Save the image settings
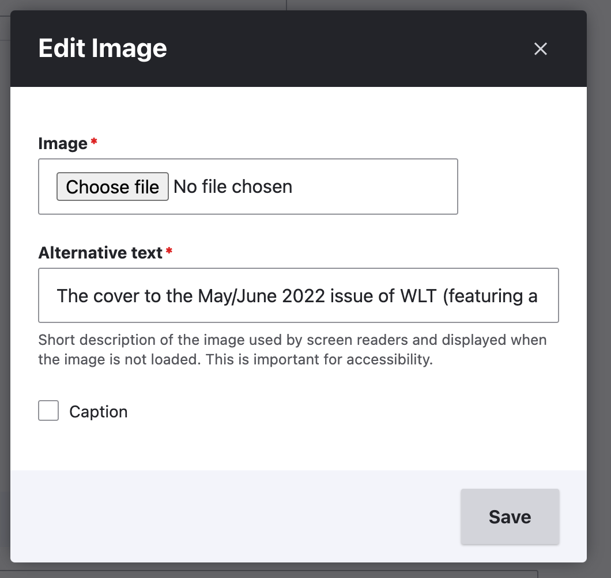 [x=510, y=516]
